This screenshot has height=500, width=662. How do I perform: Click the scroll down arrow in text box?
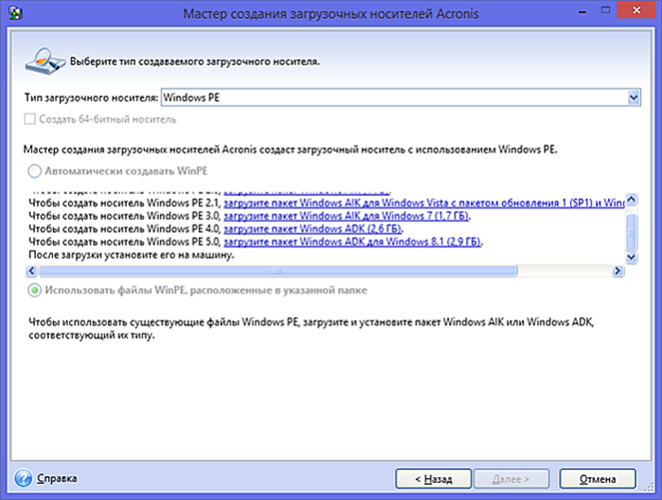631,258
